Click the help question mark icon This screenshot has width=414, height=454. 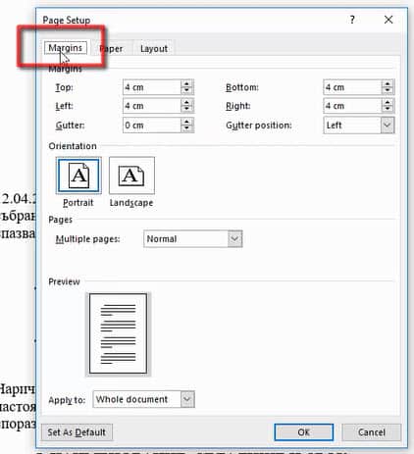click(x=352, y=20)
